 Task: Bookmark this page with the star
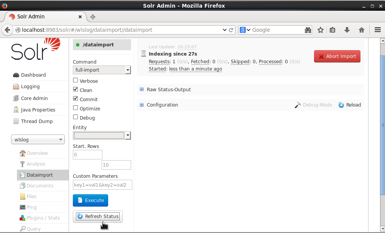coord(321,30)
